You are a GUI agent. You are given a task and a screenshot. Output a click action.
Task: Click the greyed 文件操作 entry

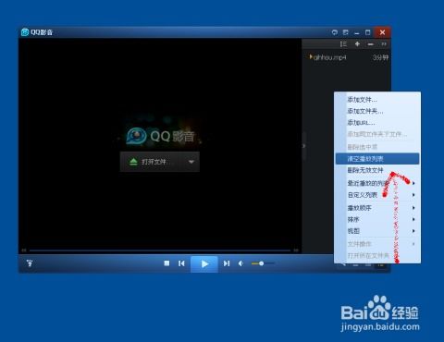click(377, 244)
